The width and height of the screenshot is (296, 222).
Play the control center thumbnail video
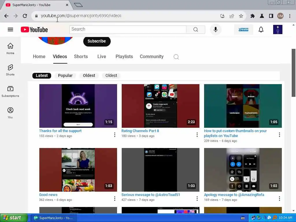(243, 170)
